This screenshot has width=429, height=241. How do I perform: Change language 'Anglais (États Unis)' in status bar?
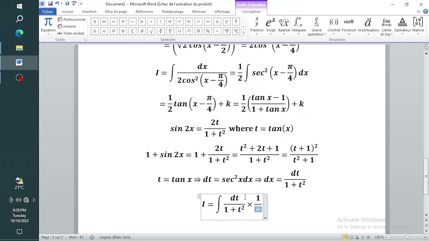[x=115, y=237]
